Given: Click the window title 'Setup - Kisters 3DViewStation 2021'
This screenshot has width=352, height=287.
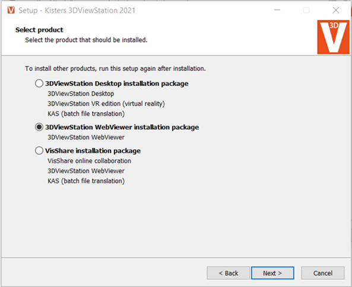Looking at the screenshot, I should click(77, 11).
